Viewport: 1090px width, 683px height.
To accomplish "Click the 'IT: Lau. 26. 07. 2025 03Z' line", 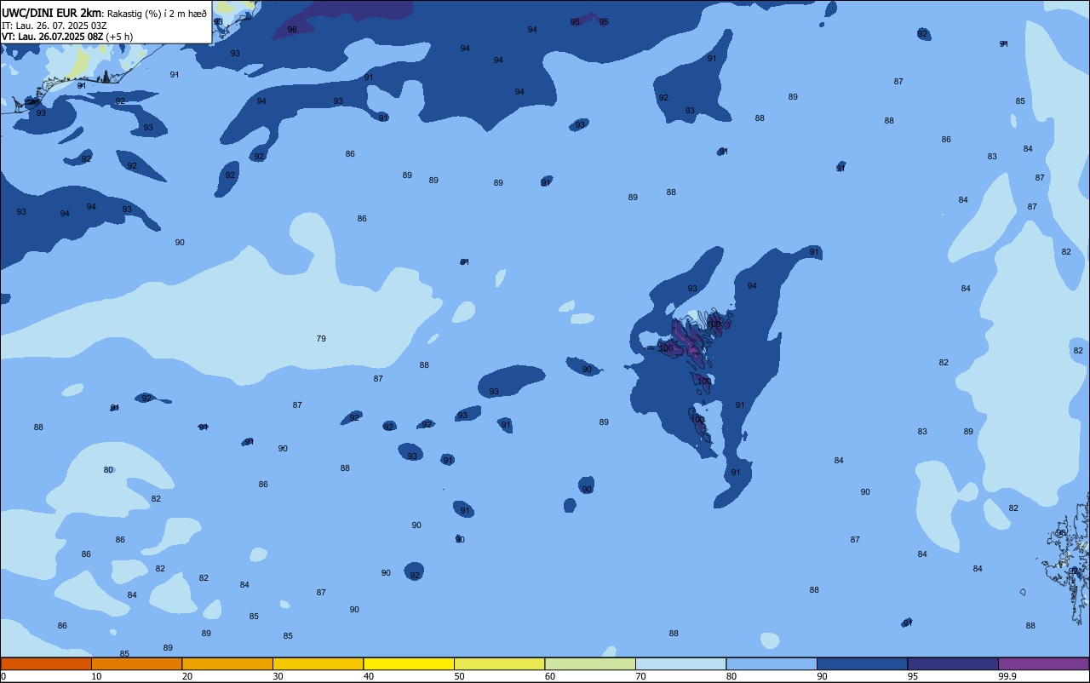I will click(x=54, y=26).
